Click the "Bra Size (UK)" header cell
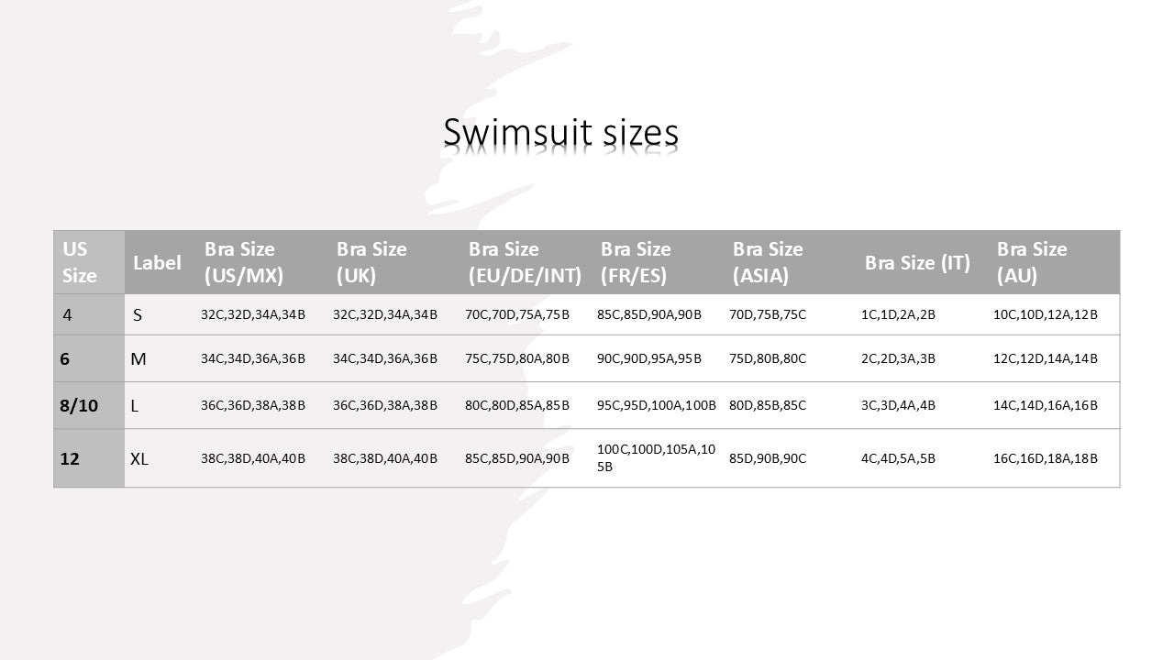This screenshot has width=1174, height=660. point(371,262)
